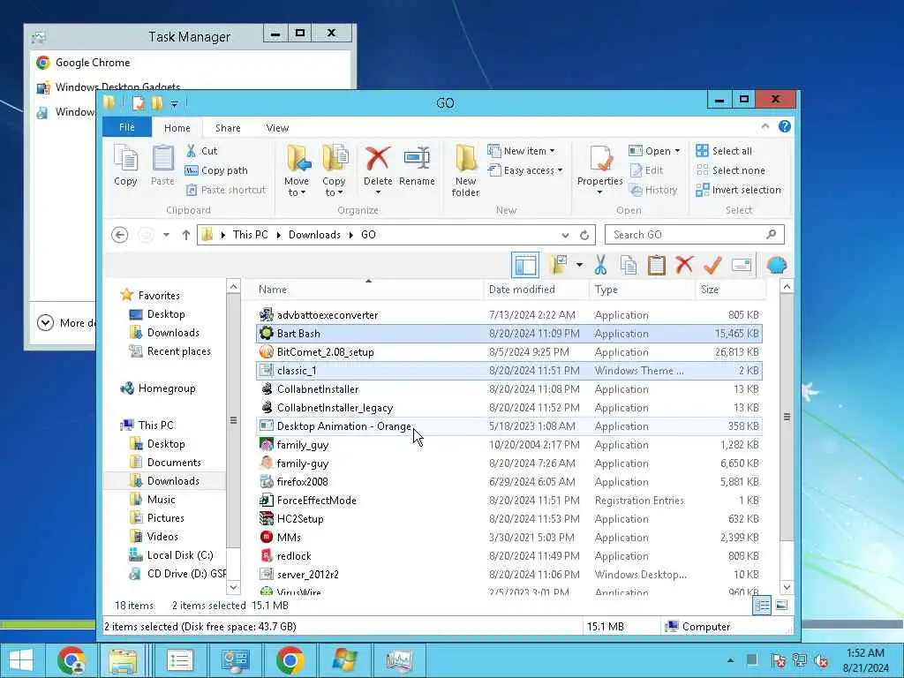Open recent locations dropdown arrow
Viewport: 904px width, 678px height.
point(166,235)
